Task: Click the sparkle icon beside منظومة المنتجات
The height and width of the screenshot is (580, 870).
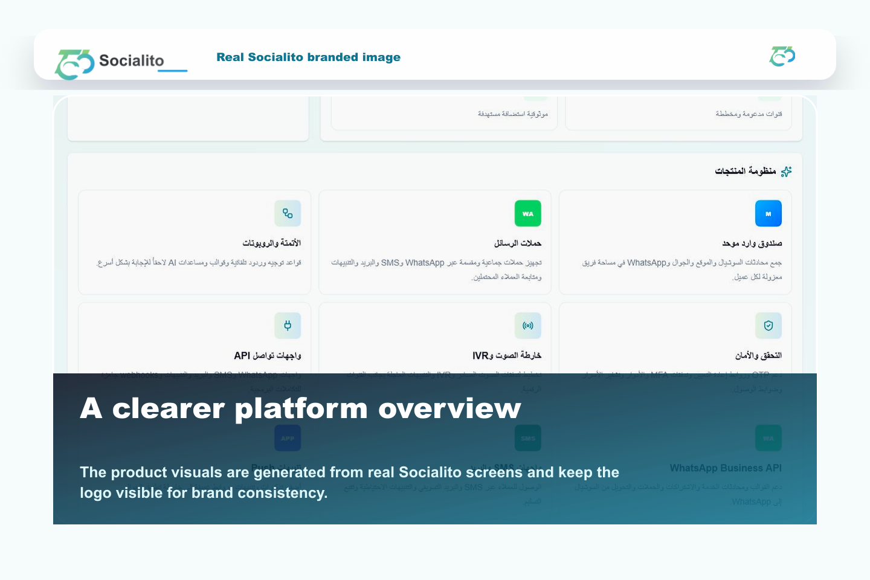Action: (786, 172)
